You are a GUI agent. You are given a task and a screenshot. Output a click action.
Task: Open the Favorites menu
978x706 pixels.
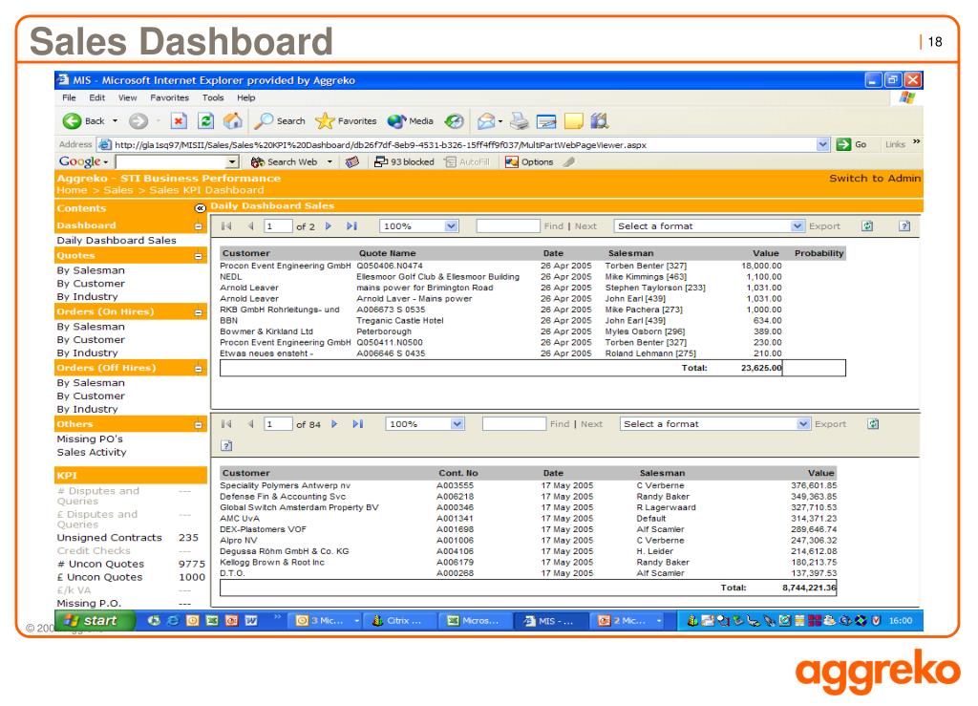click(x=169, y=97)
